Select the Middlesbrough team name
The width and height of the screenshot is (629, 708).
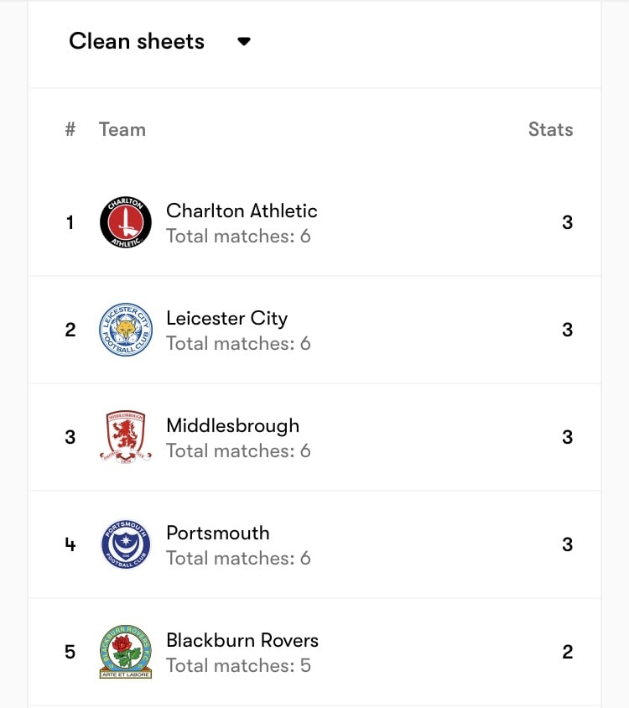click(x=232, y=426)
